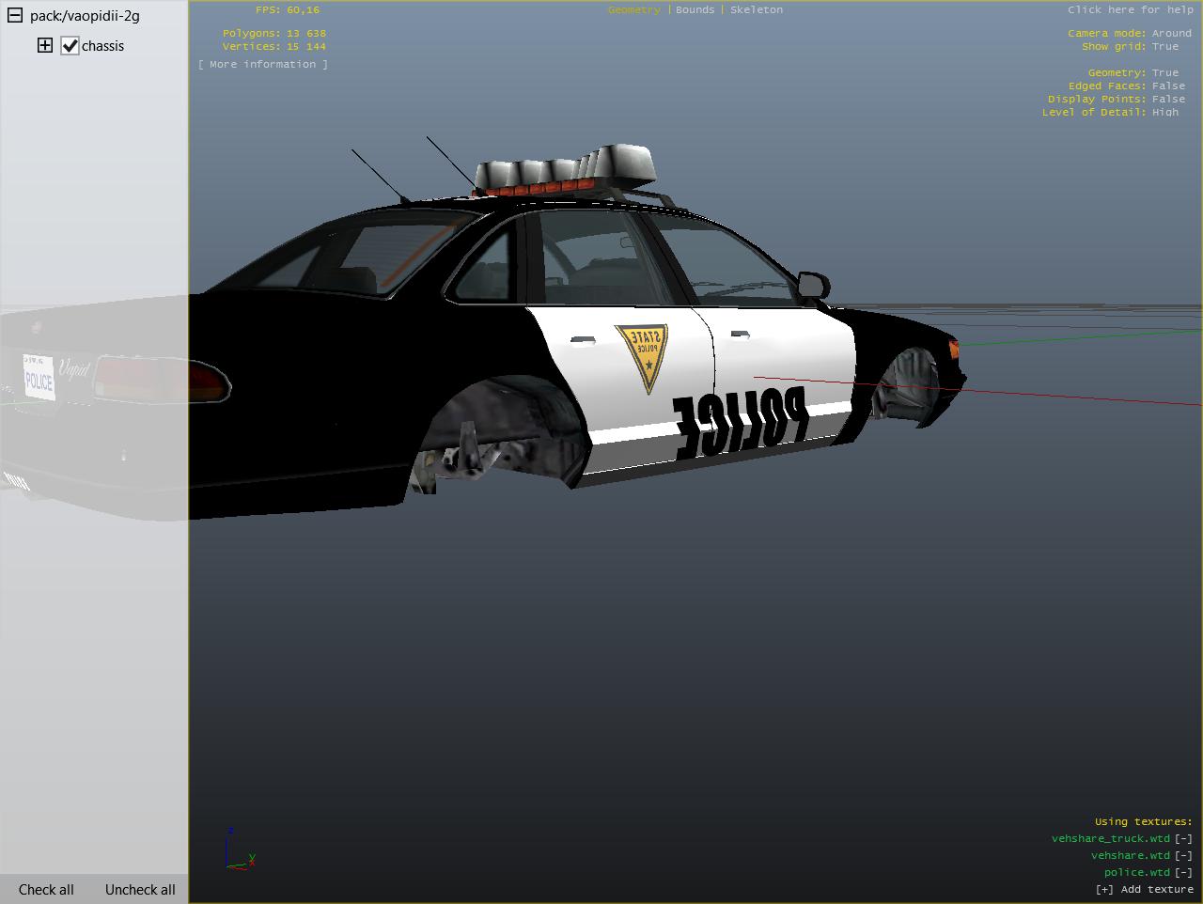Toggle Display Points setting
The image size is (1203, 904).
1168,99
